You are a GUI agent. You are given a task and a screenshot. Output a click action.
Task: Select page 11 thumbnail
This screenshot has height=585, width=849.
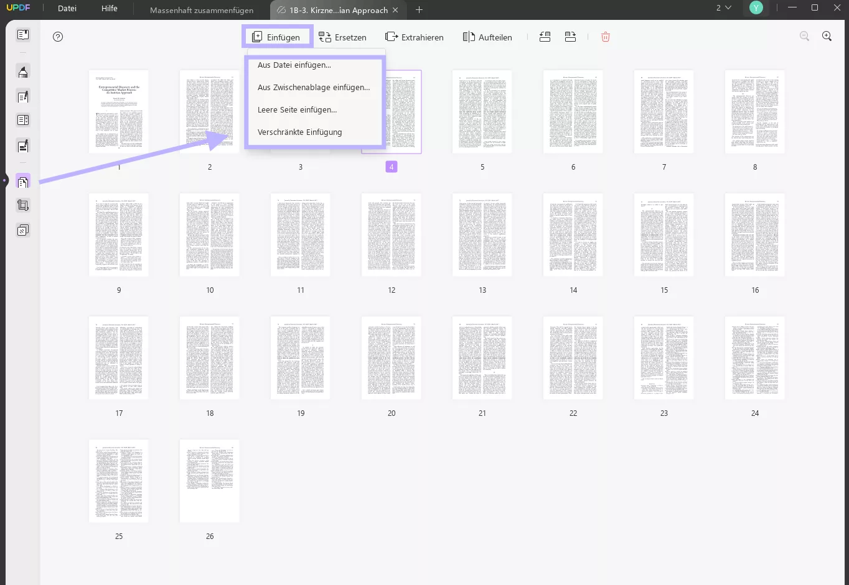tap(301, 235)
